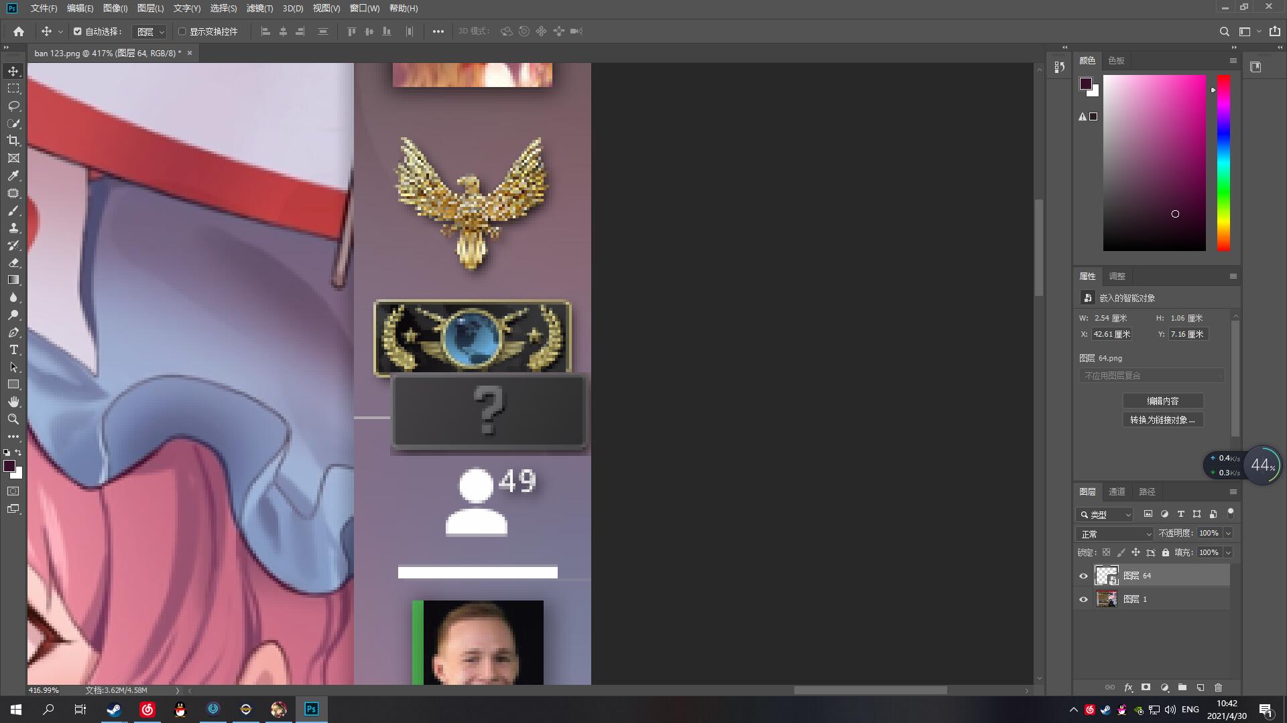Select the Zoom tool in toolbar

pos(13,419)
